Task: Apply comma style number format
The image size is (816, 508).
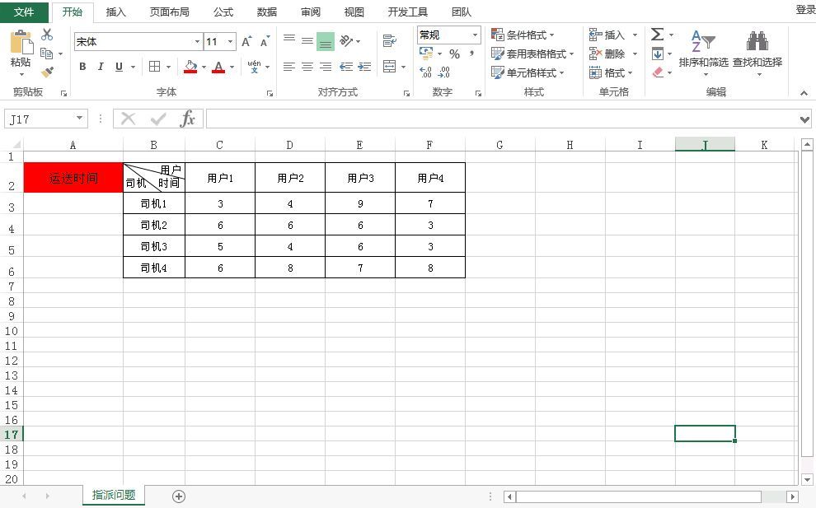Action: click(471, 54)
